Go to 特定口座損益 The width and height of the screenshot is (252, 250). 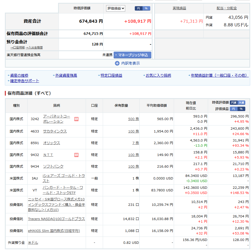111,75
